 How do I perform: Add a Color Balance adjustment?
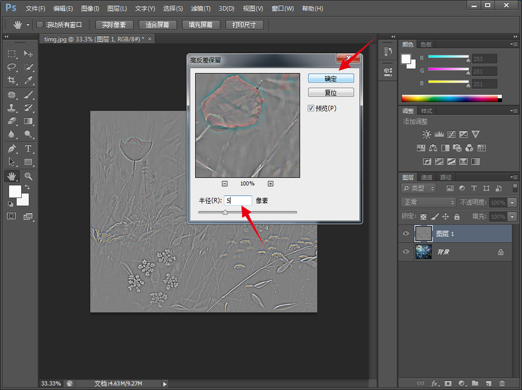433,148
